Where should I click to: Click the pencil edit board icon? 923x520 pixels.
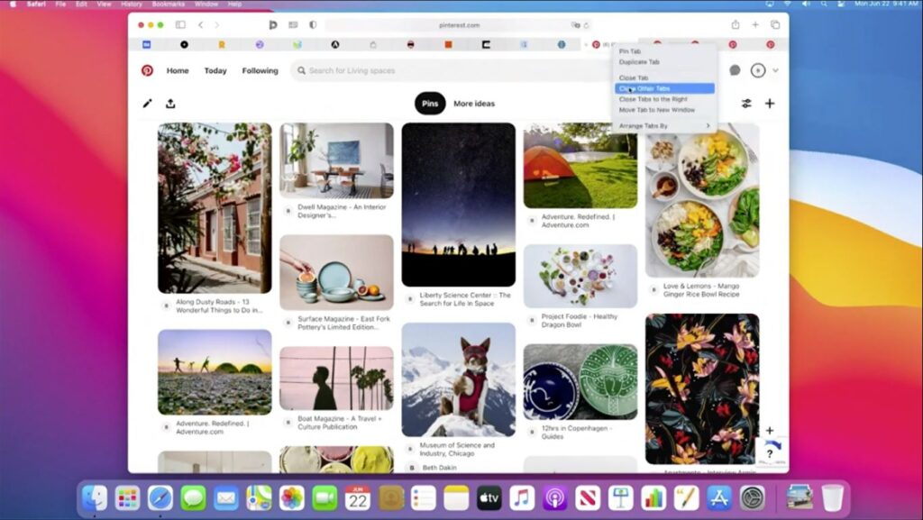click(x=147, y=104)
